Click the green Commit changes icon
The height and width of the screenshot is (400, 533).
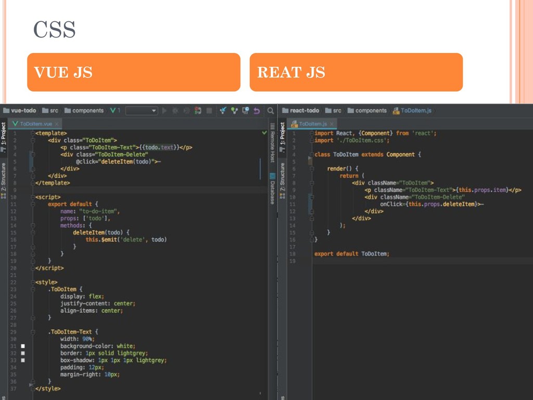click(x=234, y=110)
